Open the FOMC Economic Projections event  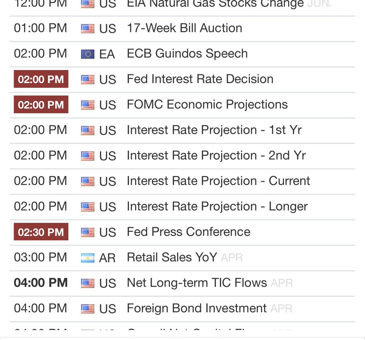(207, 105)
